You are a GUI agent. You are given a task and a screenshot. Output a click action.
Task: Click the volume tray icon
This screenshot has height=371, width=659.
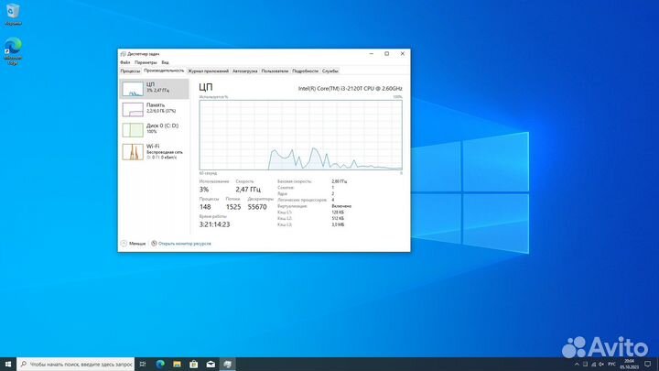pyautogui.click(x=601, y=365)
